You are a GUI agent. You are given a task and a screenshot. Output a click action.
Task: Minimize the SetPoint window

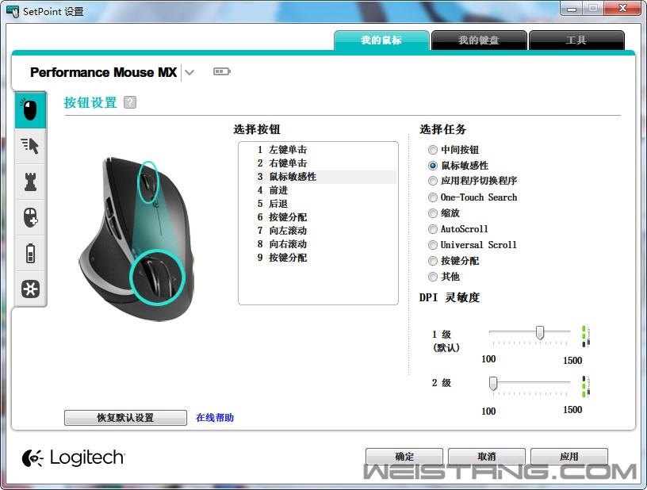tap(572, 8)
